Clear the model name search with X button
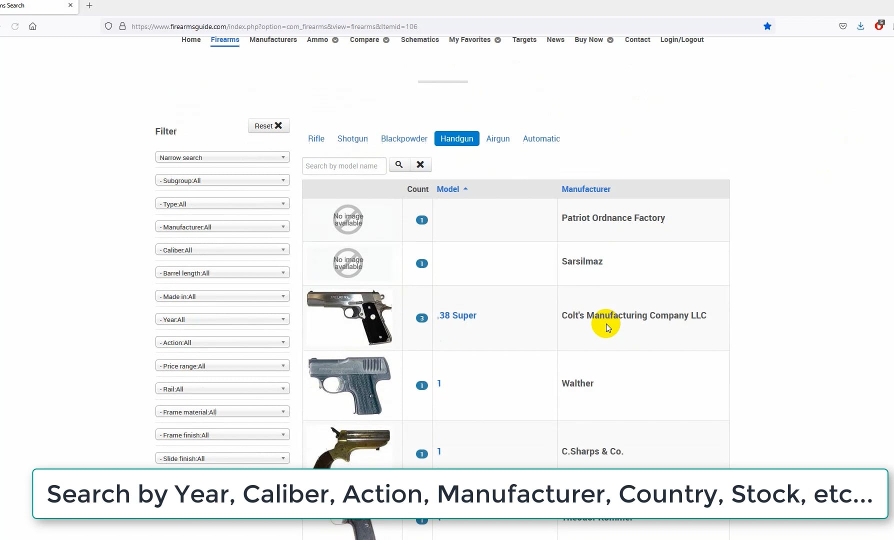 (420, 164)
